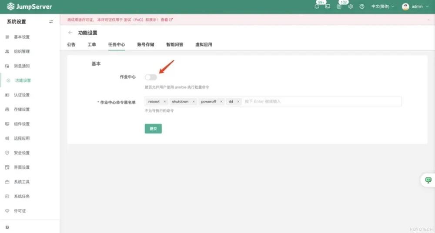Open the web terminal icon in header
The height and width of the screenshot is (233, 435).
click(x=328, y=7)
